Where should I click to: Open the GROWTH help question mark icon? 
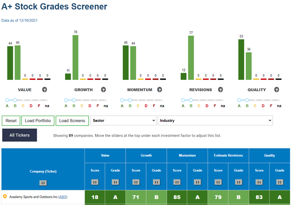tap(103, 90)
